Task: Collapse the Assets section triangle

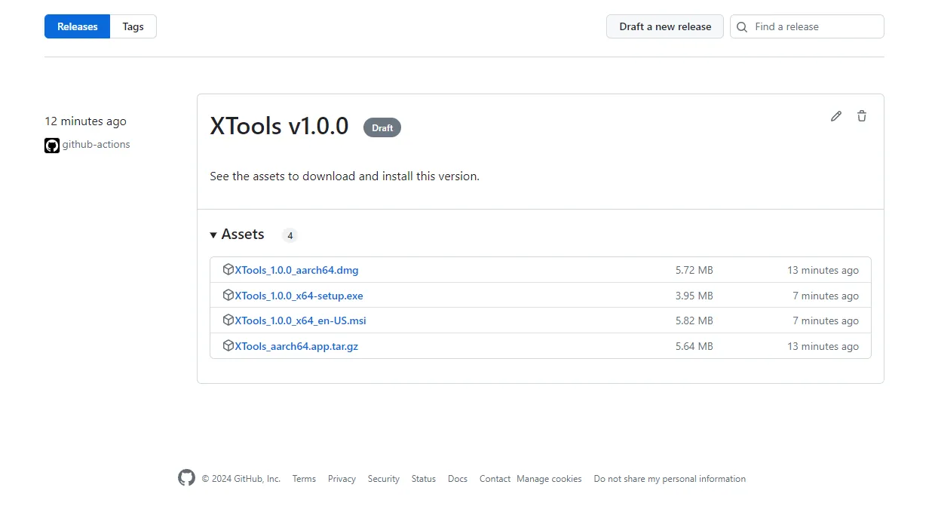Action: pyautogui.click(x=214, y=235)
